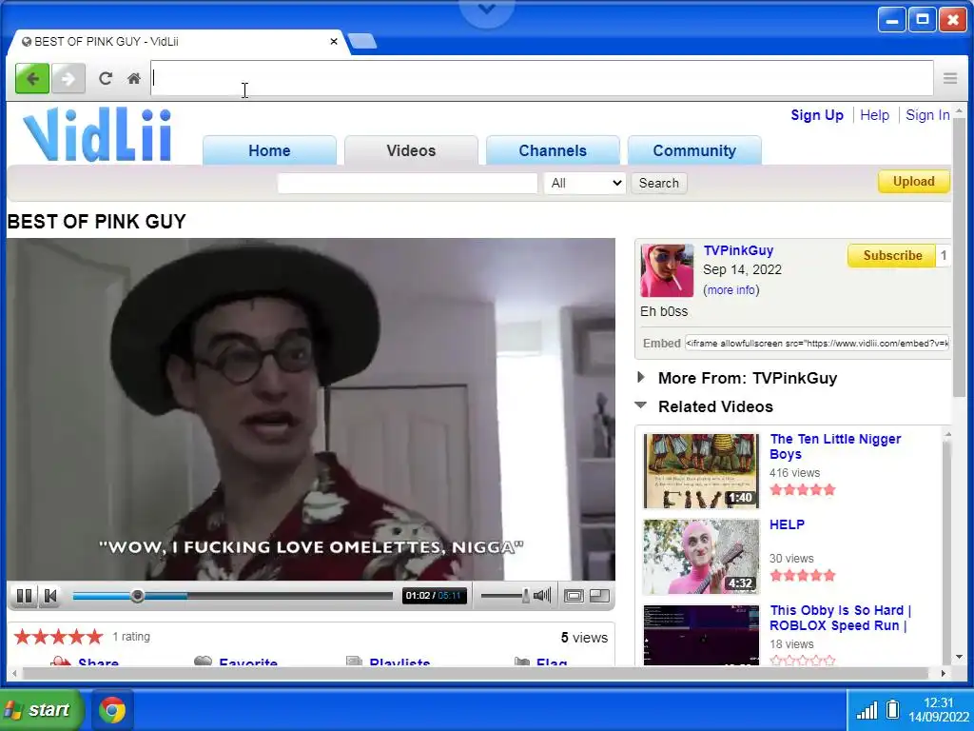Viewport: 974px width, 731px height.
Task: Rate the HELP video stars
Action: (803, 576)
